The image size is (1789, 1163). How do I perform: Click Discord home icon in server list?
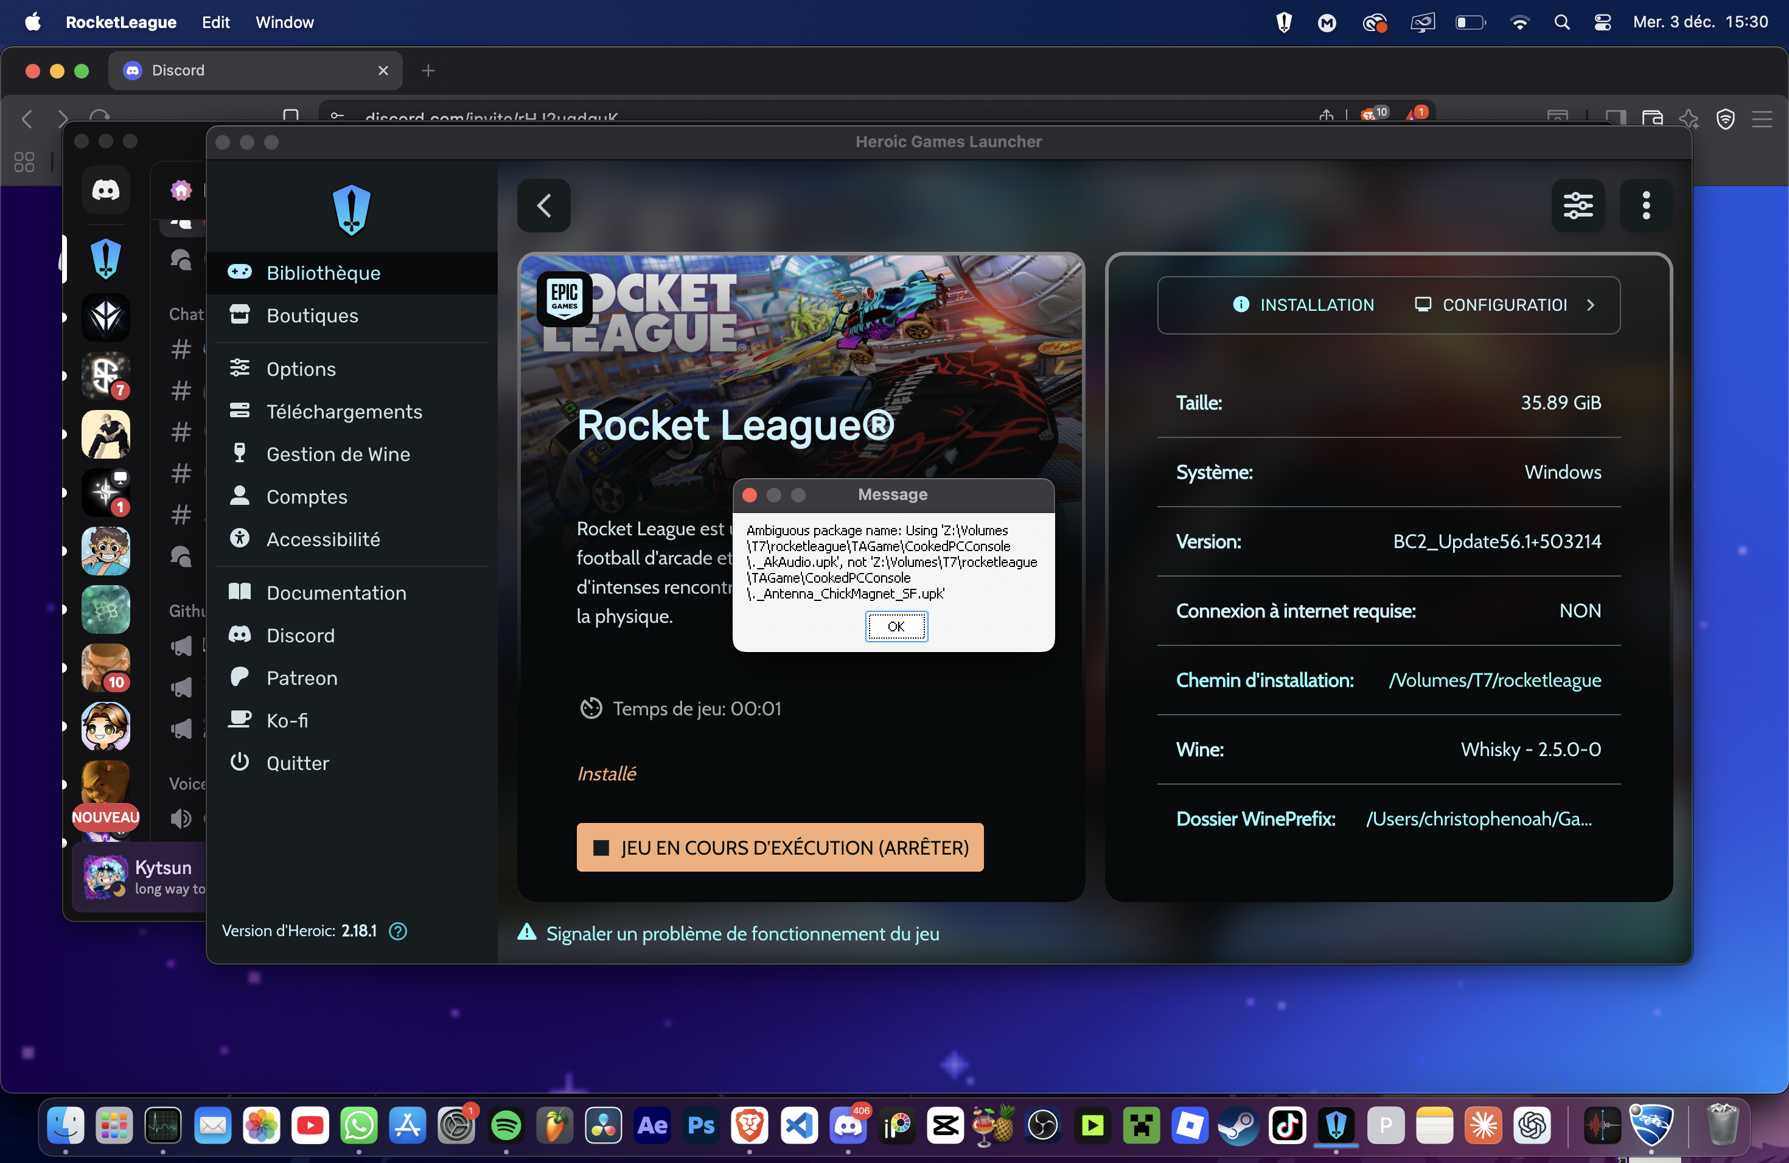click(x=105, y=190)
